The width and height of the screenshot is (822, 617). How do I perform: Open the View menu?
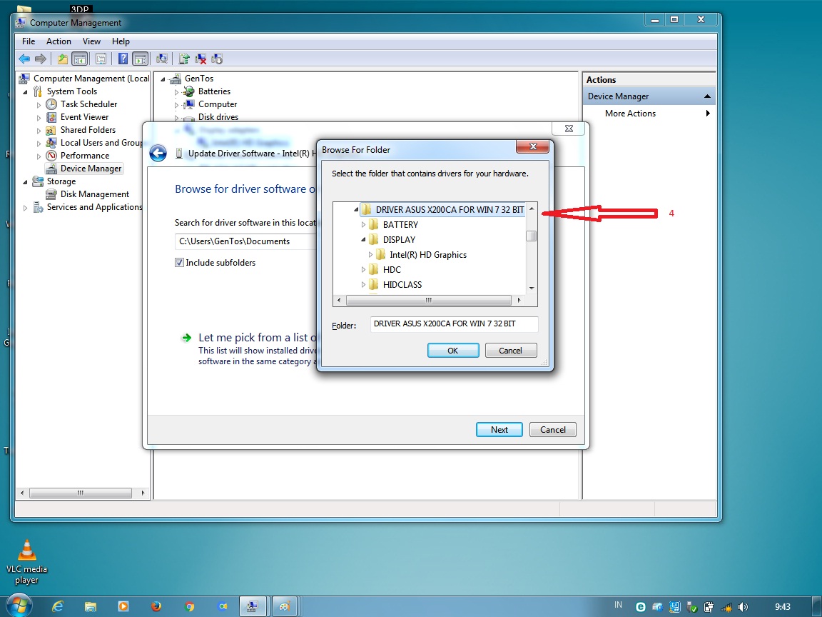[91, 41]
